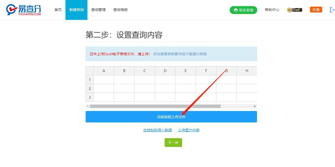Screen dimensions: 335x167
Task: Open the 查询海报 menu item
Action: (x=120, y=10)
